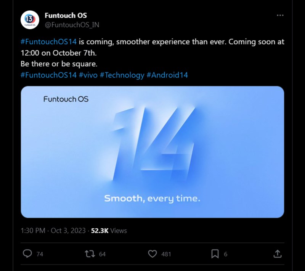Viewport: 305px width, 271px height.
Task: Click the 74 replies count
Action: click(x=40, y=254)
